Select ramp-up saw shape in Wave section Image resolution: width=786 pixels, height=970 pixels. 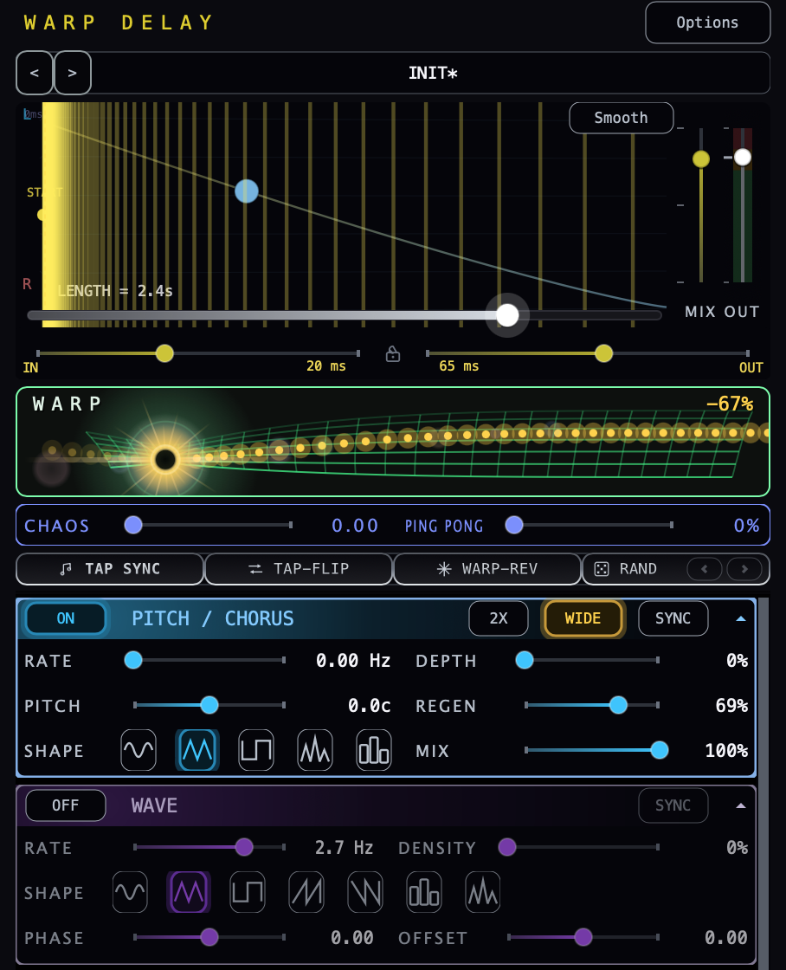pos(306,892)
